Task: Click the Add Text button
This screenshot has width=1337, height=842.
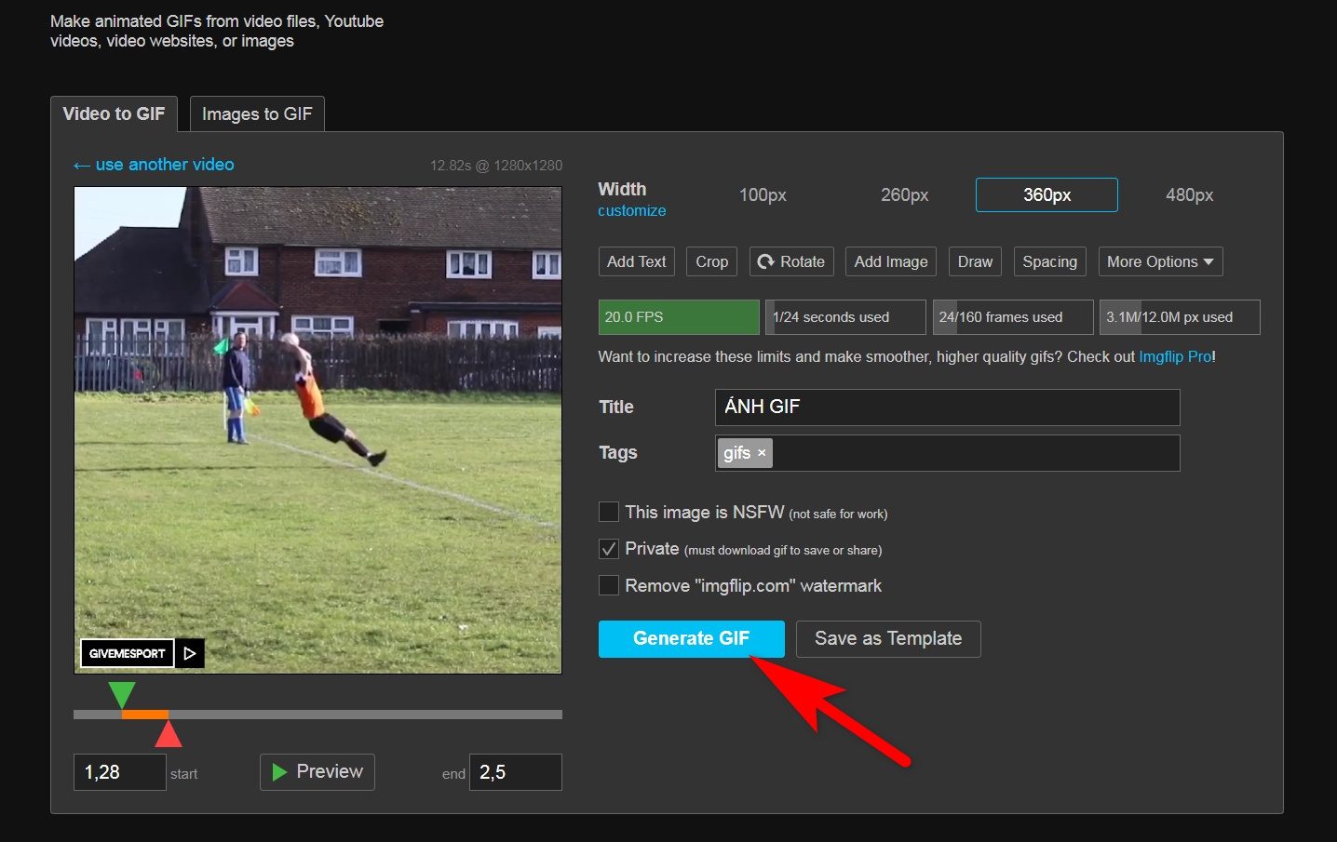Action: point(637,261)
